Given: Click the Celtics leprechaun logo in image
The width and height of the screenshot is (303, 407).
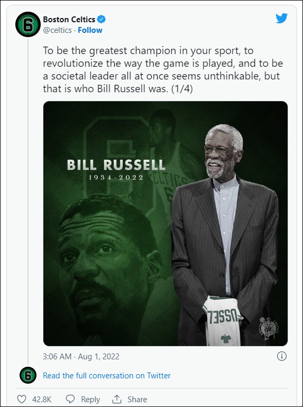Looking at the screenshot, I should 268,328.
